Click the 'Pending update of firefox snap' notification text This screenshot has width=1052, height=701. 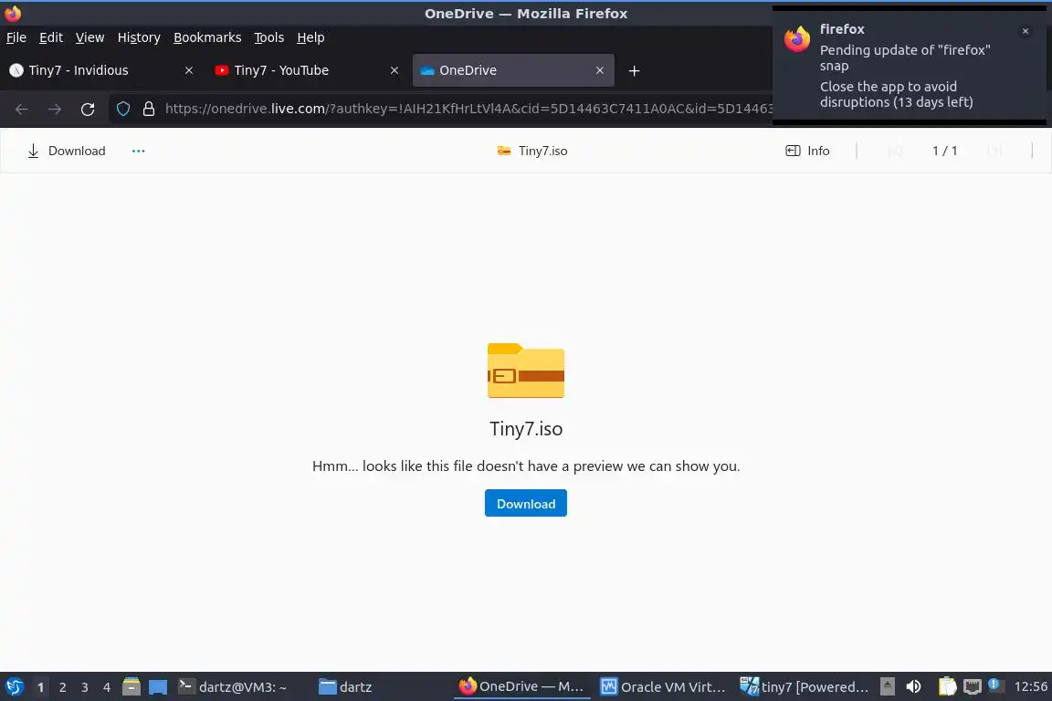pos(905,58)
